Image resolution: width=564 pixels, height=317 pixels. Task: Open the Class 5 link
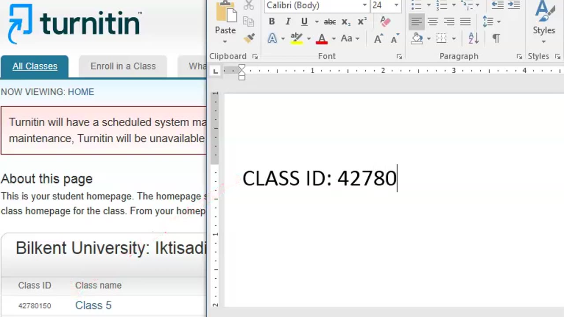pos(93,305)
